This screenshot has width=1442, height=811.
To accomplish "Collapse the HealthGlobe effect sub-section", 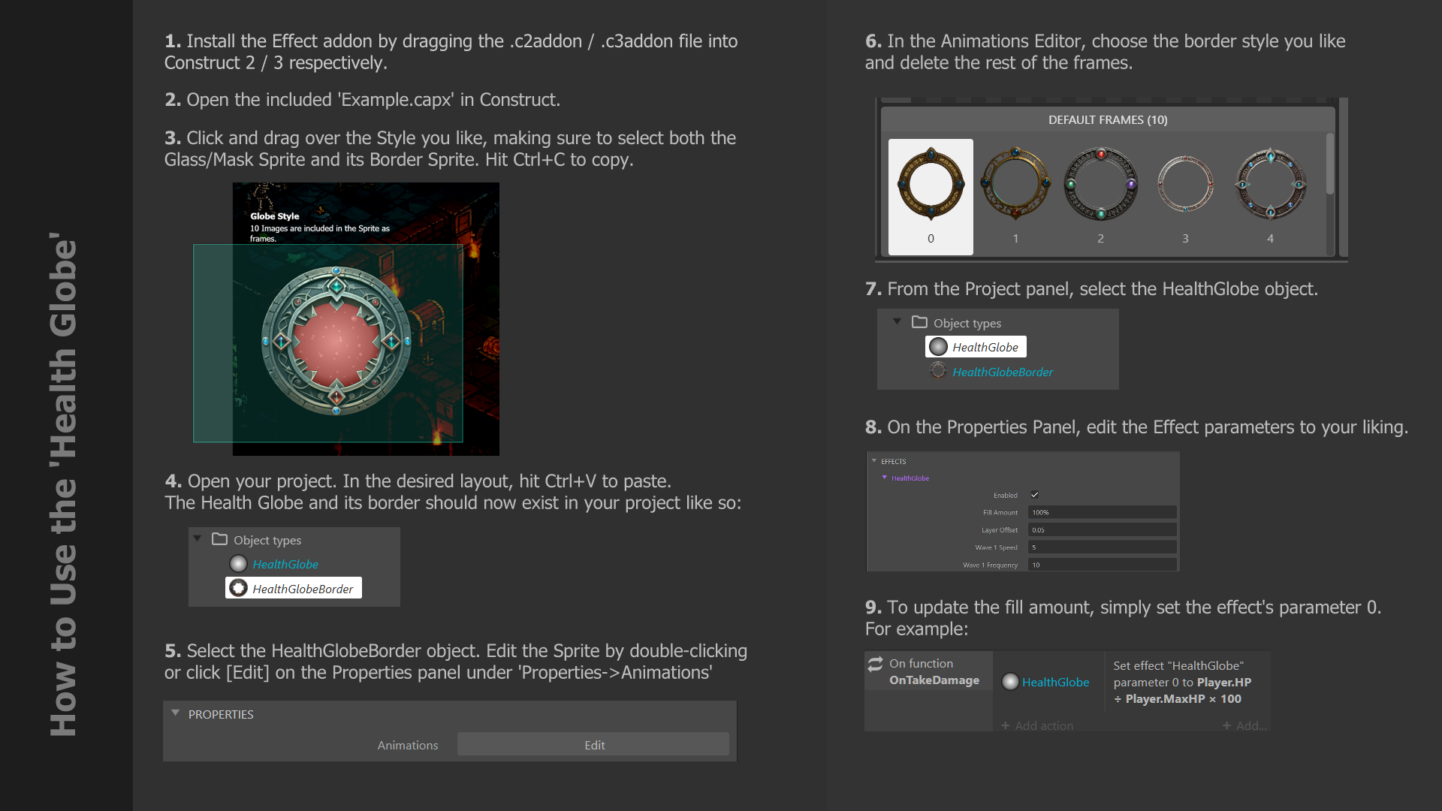I will point(885,478).
